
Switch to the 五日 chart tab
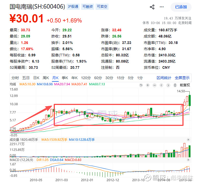[26, 78]
